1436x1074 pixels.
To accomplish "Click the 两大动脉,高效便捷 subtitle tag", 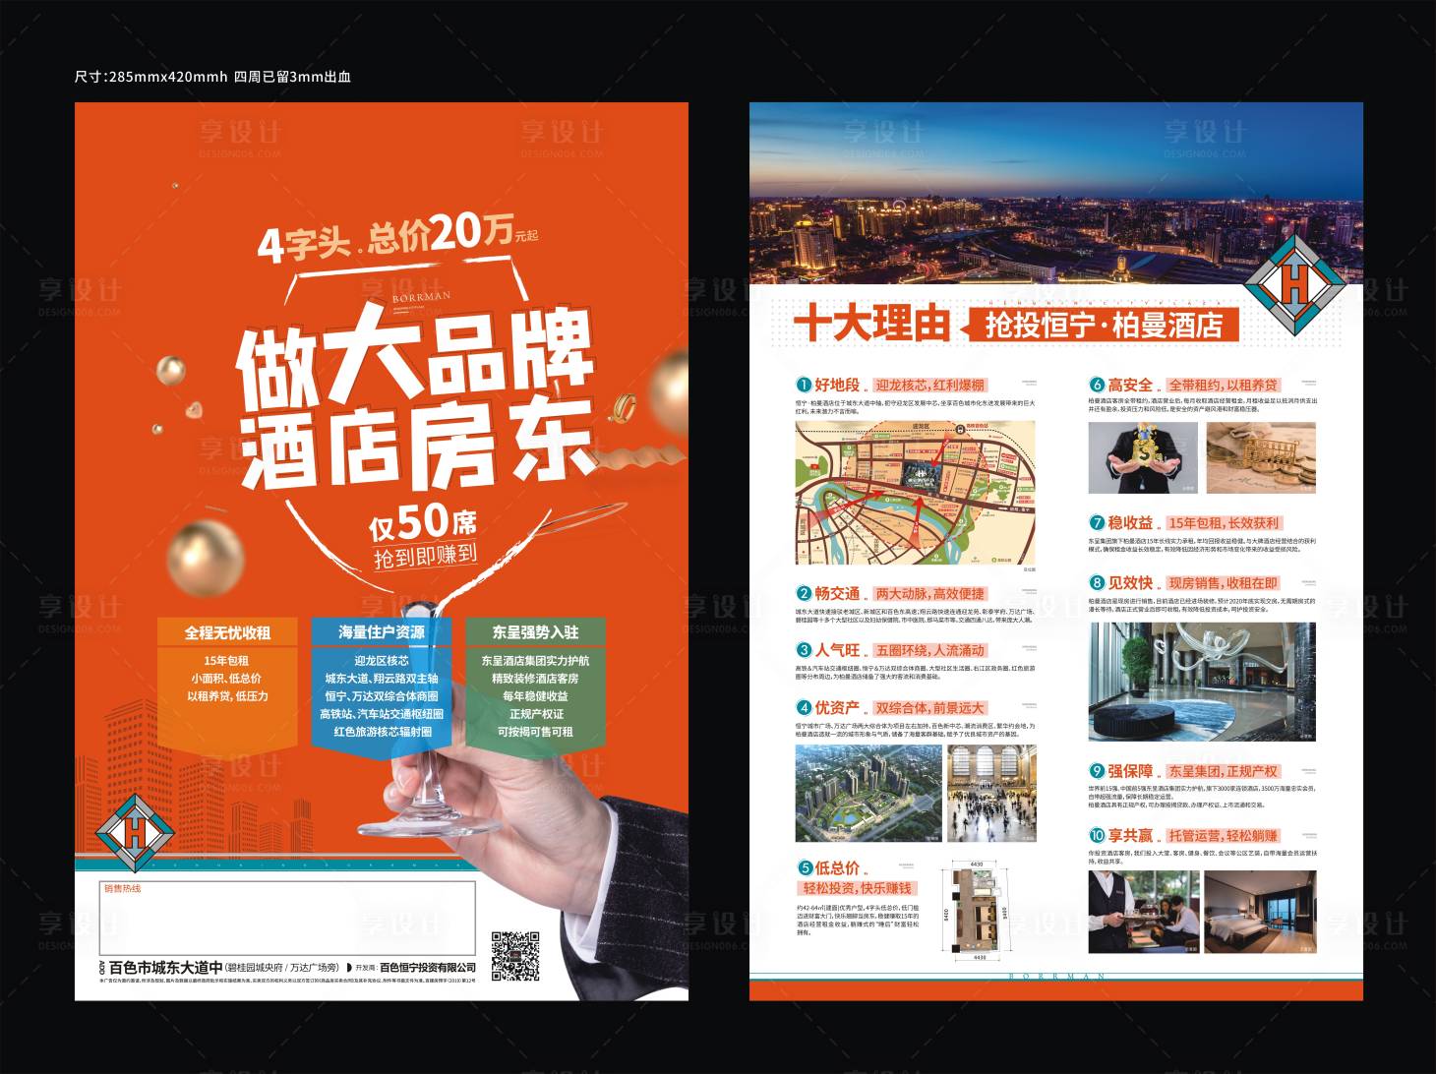I will point(928,593).
